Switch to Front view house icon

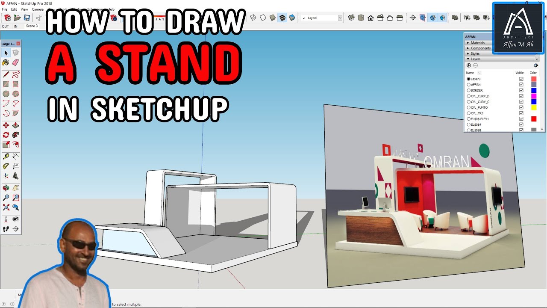371,18
